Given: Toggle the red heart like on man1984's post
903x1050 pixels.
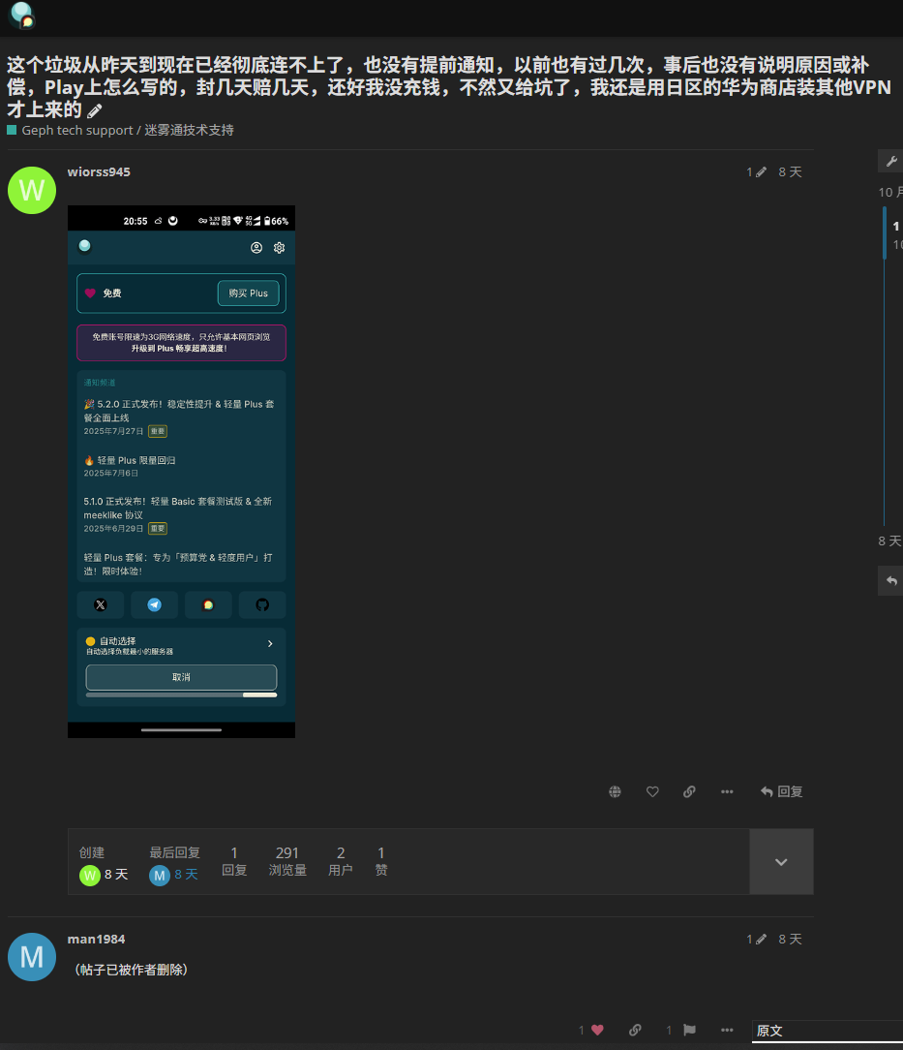Looking at the screenshot, I should 596,1030.
